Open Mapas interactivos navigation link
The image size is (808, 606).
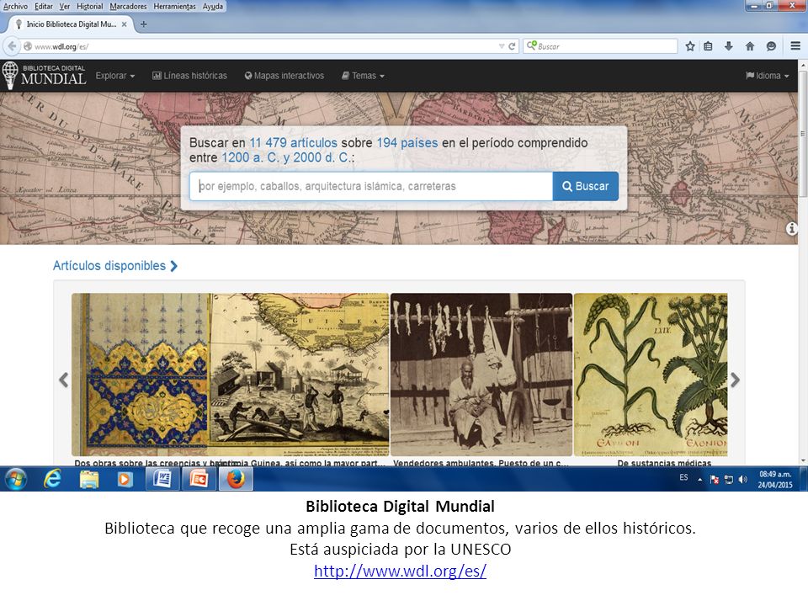tap(284, 76)
